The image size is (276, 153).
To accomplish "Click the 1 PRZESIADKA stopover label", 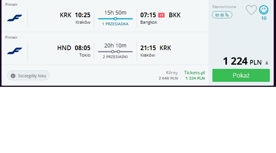I will [x=115, y=24].
